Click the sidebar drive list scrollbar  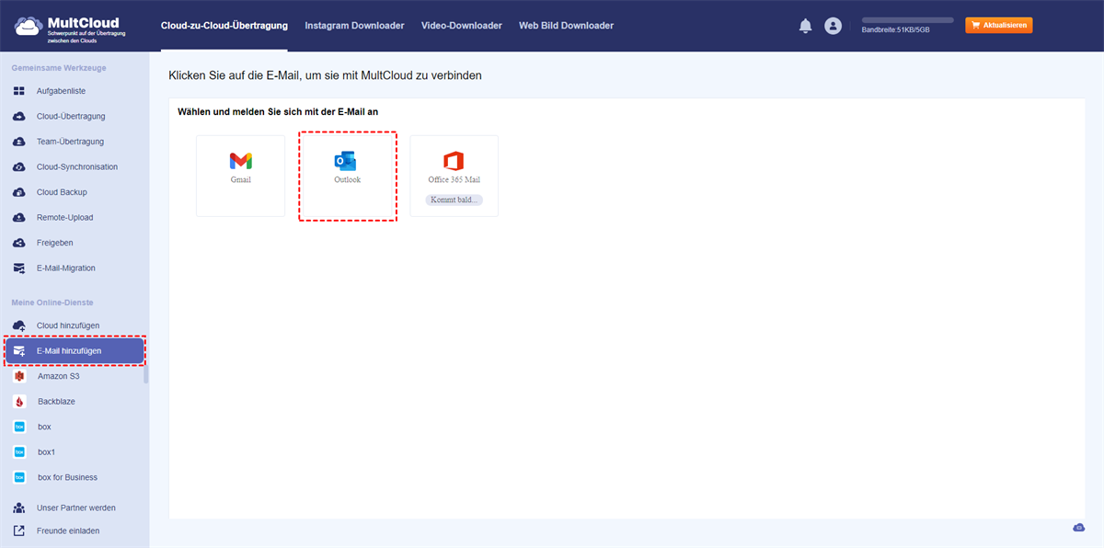(145, 374)
